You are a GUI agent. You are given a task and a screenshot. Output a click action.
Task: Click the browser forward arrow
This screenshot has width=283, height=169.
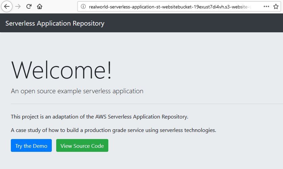tap(18, 7)
